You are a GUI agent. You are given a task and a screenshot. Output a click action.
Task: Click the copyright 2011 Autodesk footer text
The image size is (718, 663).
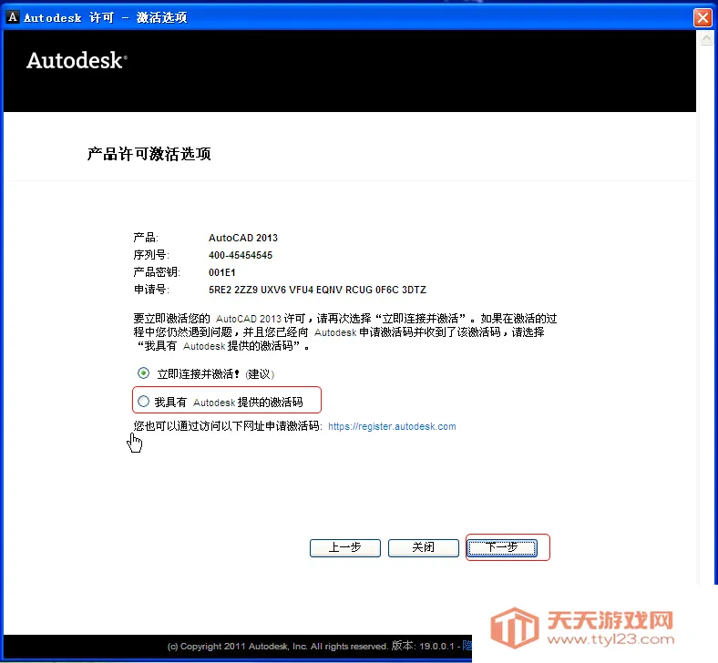click(278, 647)
